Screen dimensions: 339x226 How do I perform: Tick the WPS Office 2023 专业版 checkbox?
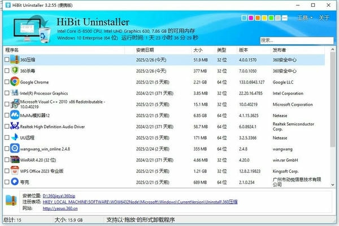(x=7, y=171)
